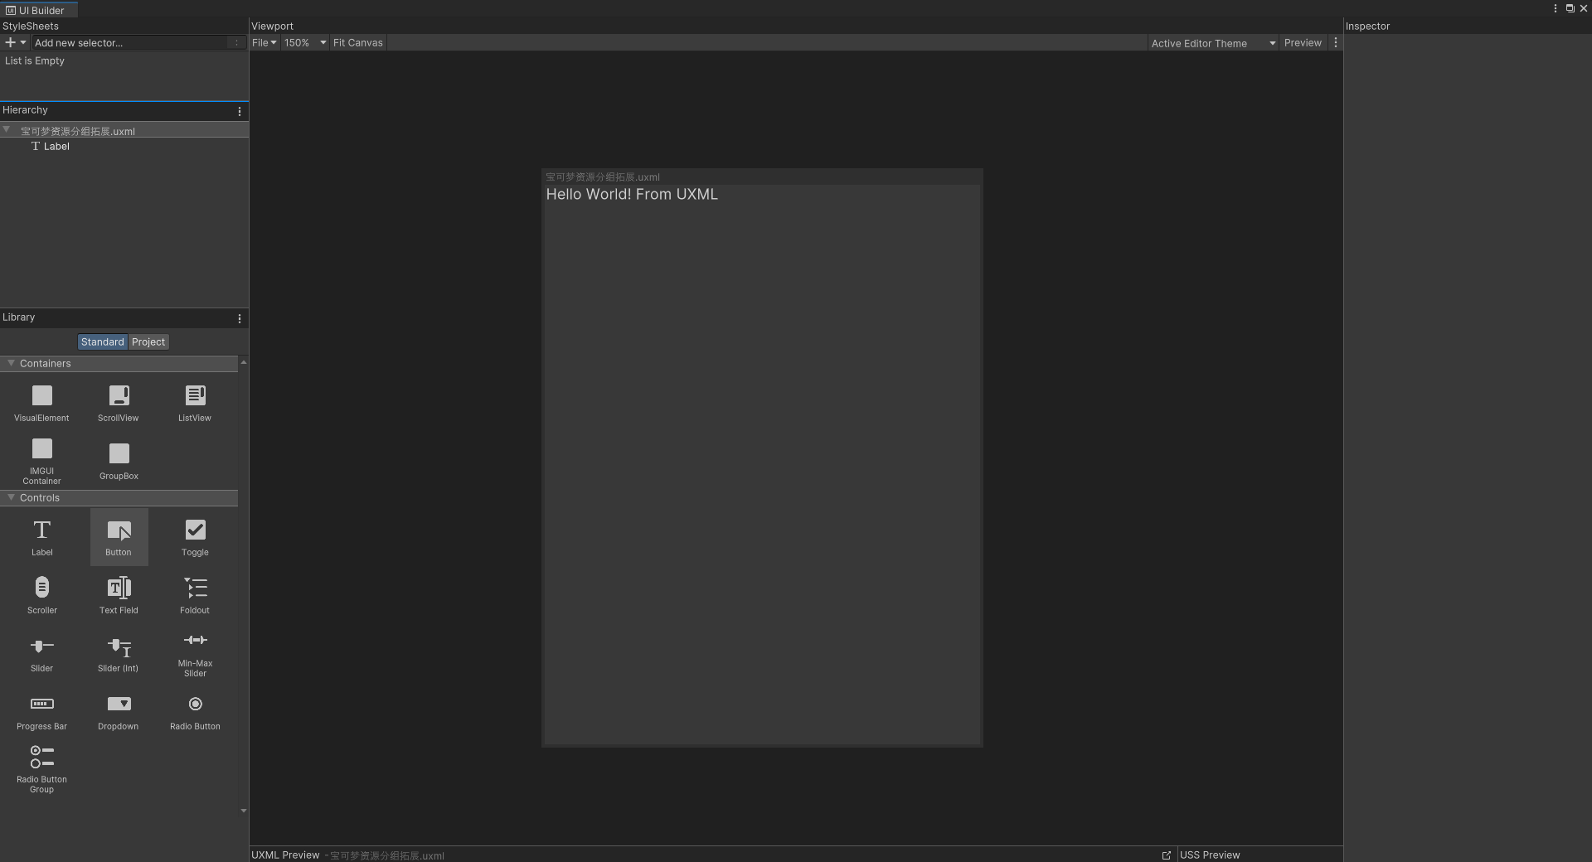Open the File dropdown menu
The image size is (1592, 862).
(264, 43)
